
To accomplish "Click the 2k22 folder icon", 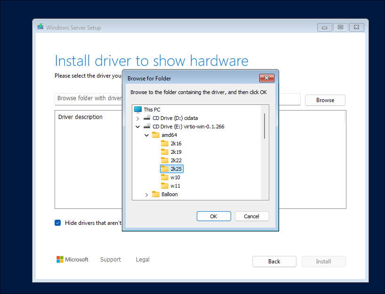I will point(165,160).
